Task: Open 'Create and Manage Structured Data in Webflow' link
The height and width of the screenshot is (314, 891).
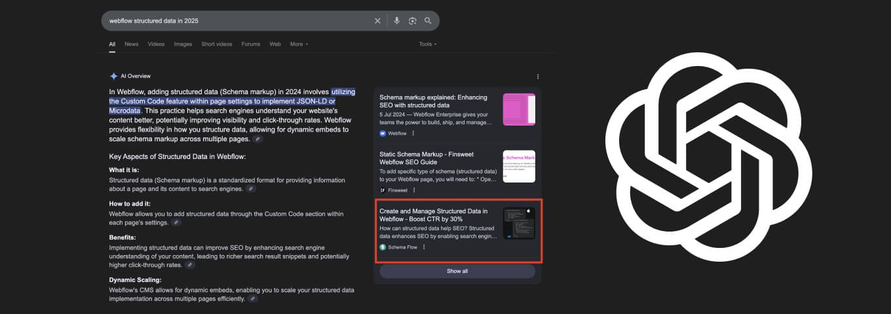Action: pos(434,215)
